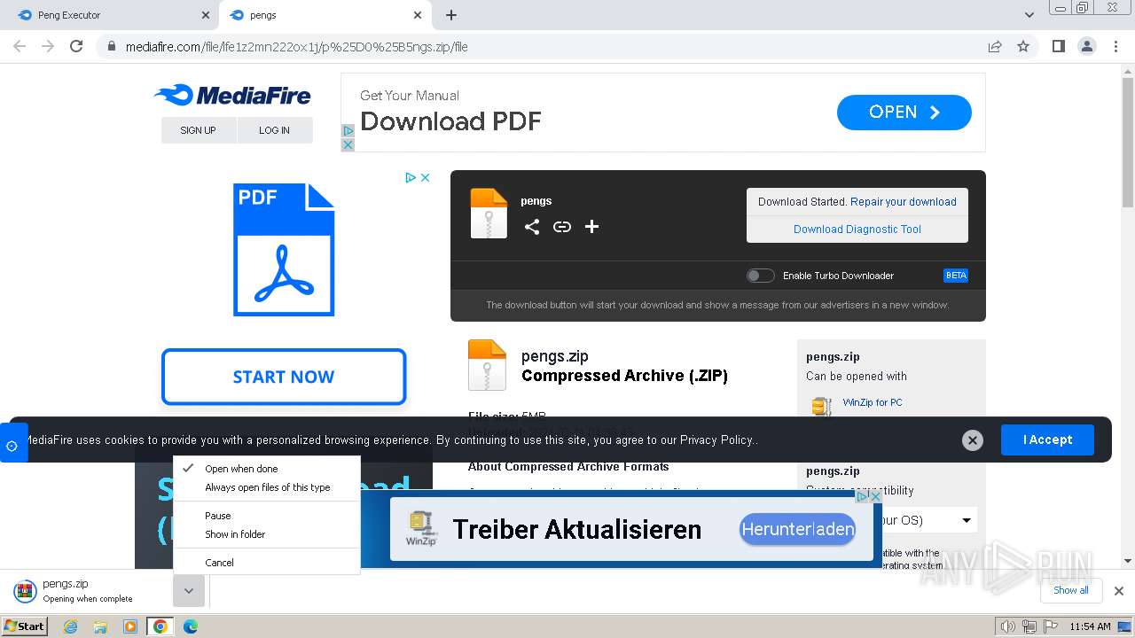Click the share page icon in address bar
This screenshot has height=638, width=1135.
995,46
